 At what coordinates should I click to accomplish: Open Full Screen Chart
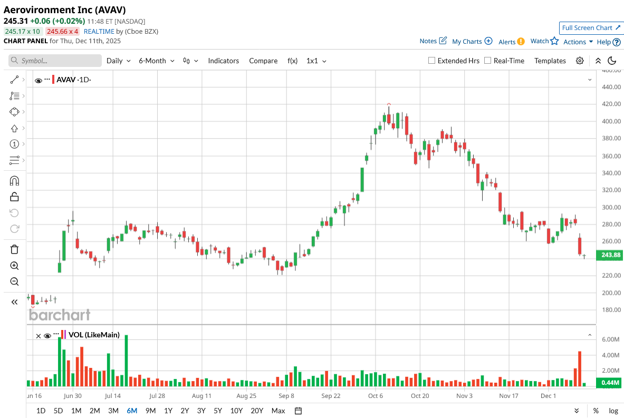click(x=591, y=28)
